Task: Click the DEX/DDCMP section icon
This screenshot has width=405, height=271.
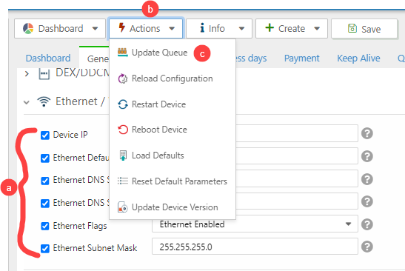Action: tap(44, 73)
